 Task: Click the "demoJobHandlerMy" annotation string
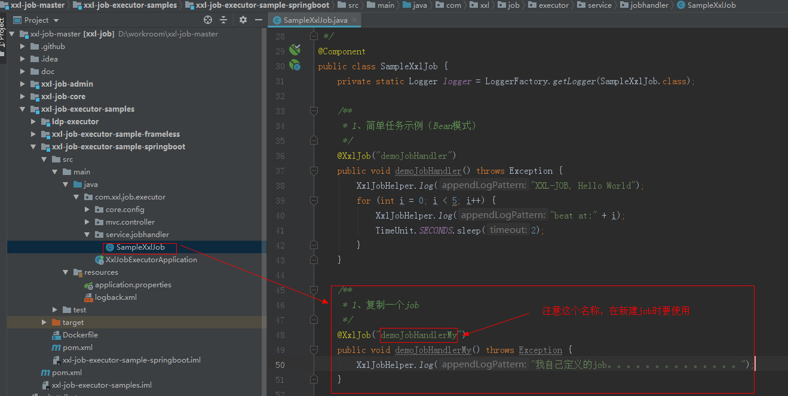tap(419, 335)
